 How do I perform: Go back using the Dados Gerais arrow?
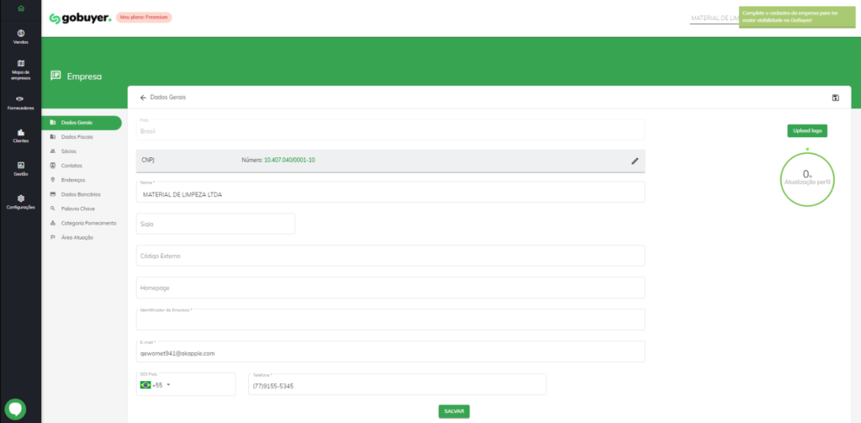click(143, 98)
